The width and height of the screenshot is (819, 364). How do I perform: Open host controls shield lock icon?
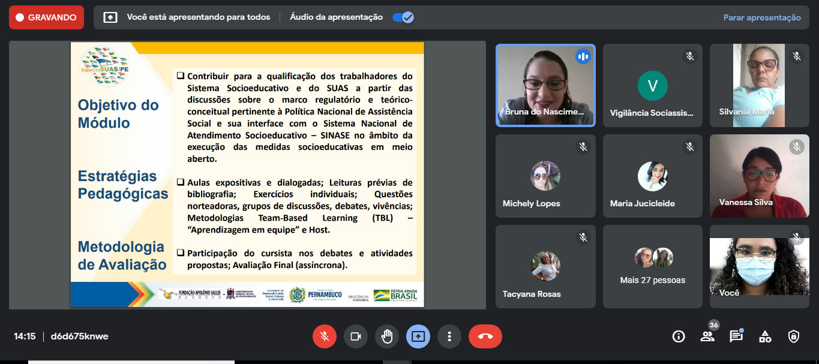794,336
